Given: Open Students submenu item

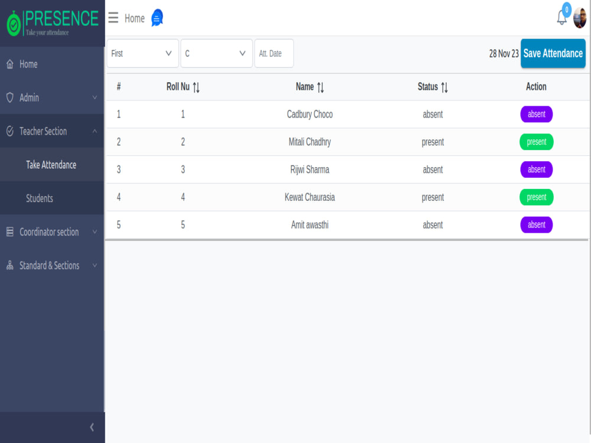Looking at the screenshot, I should 52,198.
